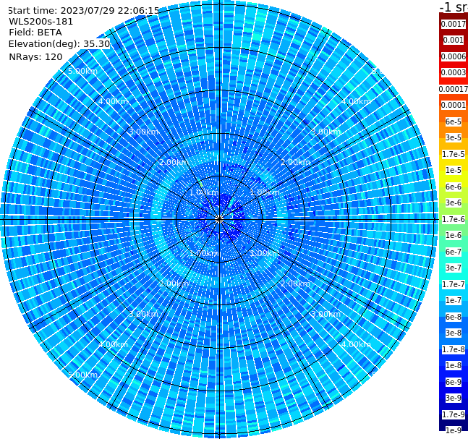Select the 6e-8 colorbar label
The width and height of the screenshot is (468, 439).
[454, 317]
